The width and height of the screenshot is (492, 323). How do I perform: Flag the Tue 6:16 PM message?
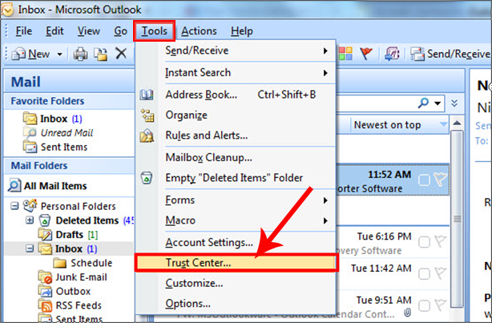pyautogui.click(x=440, y=241)
